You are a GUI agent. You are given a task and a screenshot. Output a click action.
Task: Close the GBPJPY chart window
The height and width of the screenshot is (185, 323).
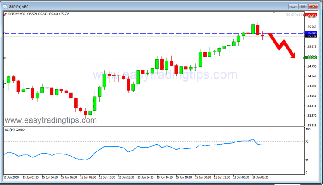coord(314,6)
